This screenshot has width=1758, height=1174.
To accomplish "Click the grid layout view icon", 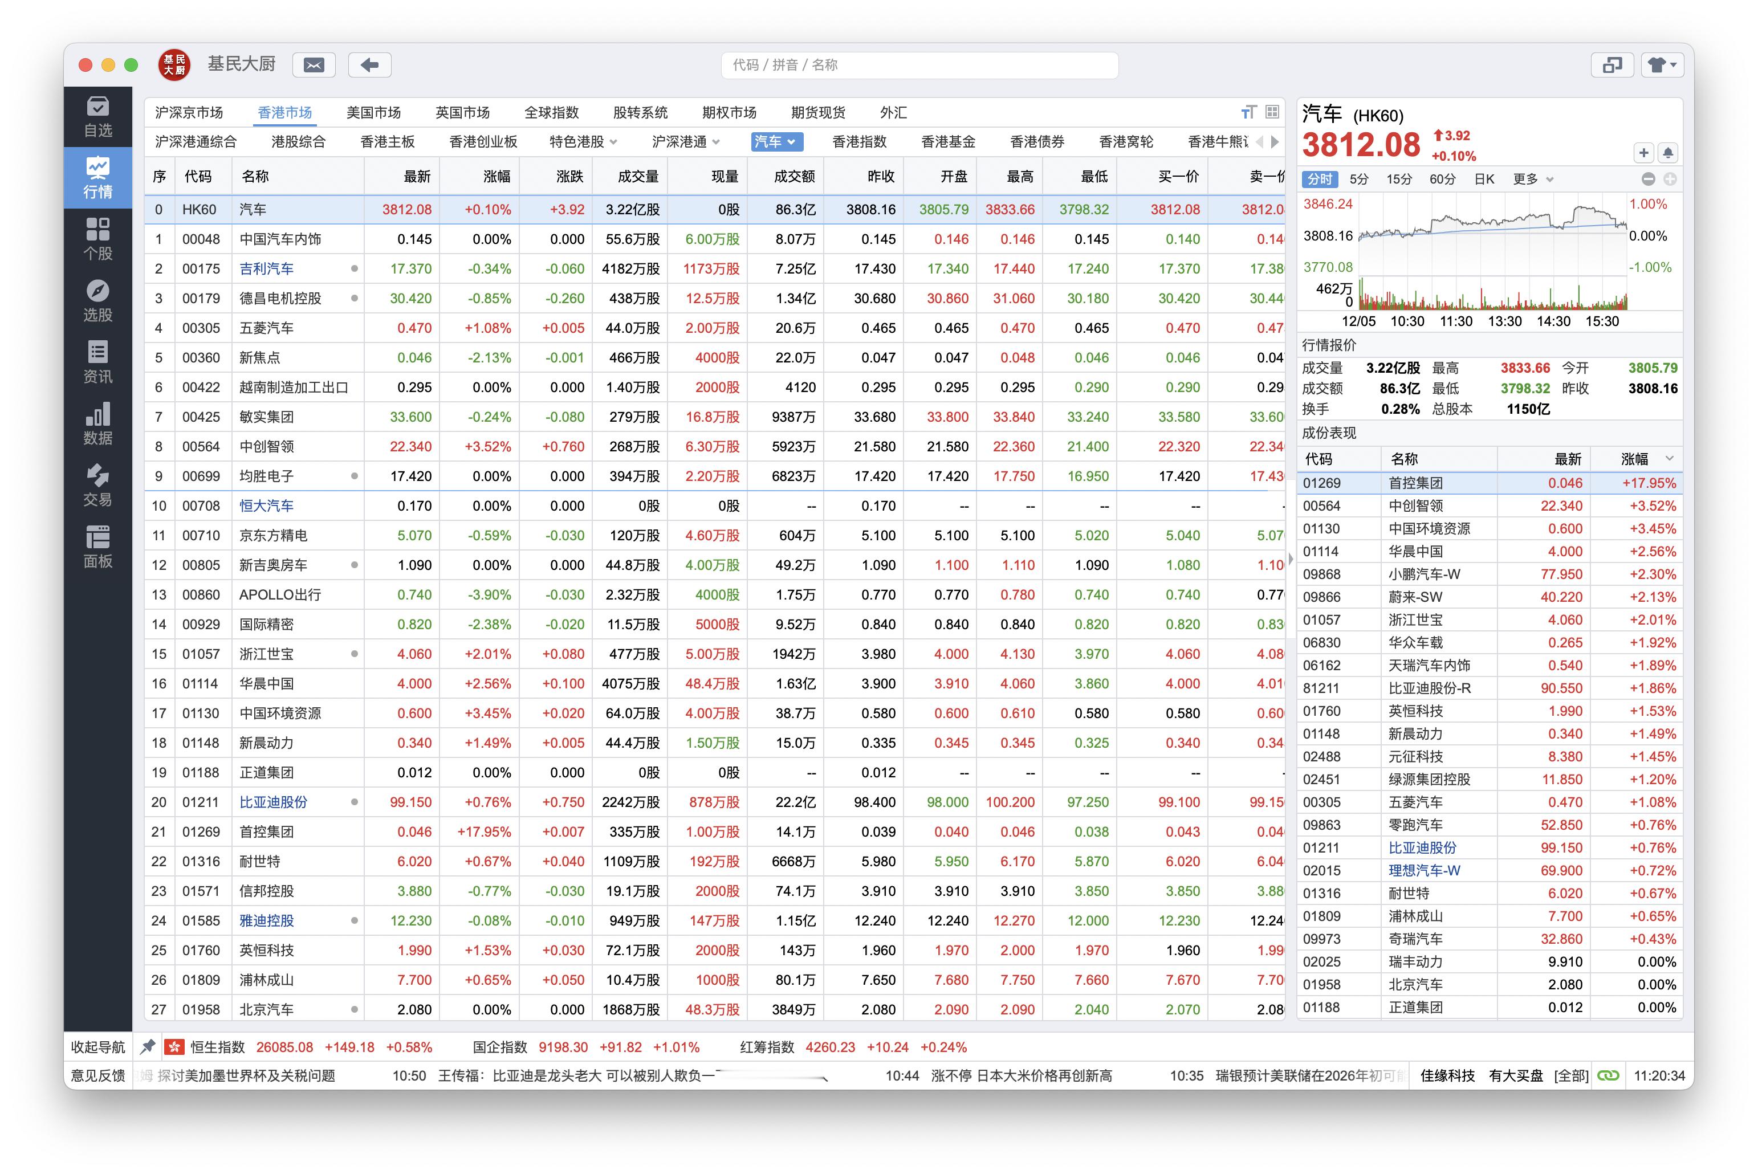I will point(1272,112).
